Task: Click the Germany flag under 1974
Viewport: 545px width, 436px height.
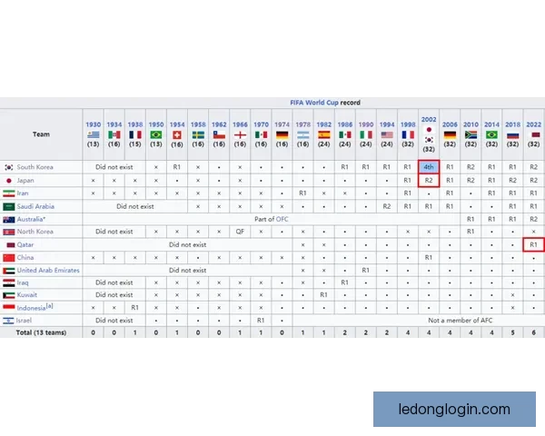Action: (x=282, y=134)
